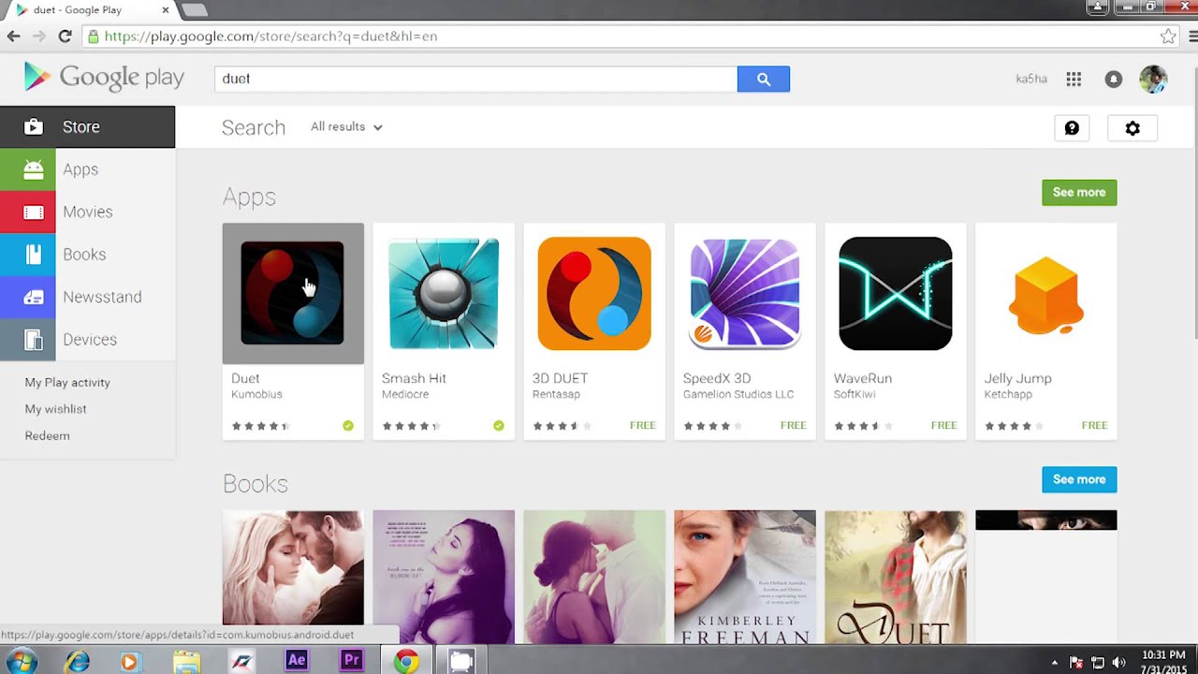The height and width of the screenshot is (674, 1198).
Task: Click the Search heading text
Action: pos(254,127)
